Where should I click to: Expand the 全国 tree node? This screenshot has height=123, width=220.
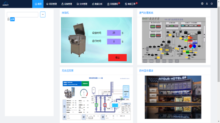click(x=8, y=19)
